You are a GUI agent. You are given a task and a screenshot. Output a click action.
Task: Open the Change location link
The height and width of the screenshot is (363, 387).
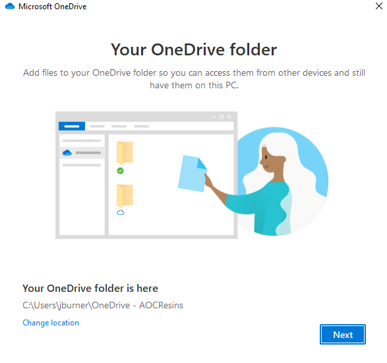(x=51, y=323)
